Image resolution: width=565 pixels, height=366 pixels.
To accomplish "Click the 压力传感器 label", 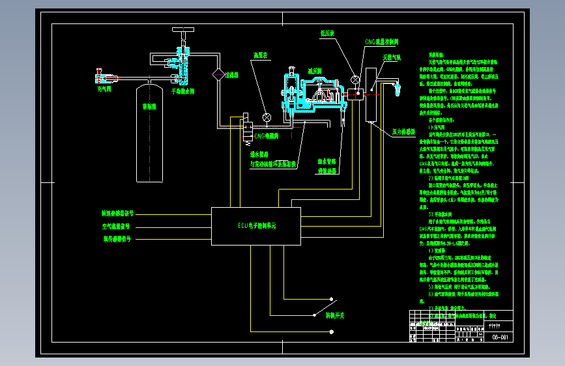I will click(403, 132).
